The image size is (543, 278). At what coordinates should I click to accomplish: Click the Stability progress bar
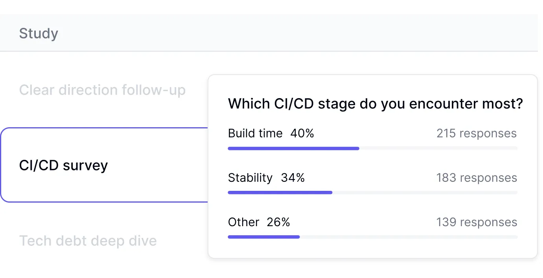[372, 193]
